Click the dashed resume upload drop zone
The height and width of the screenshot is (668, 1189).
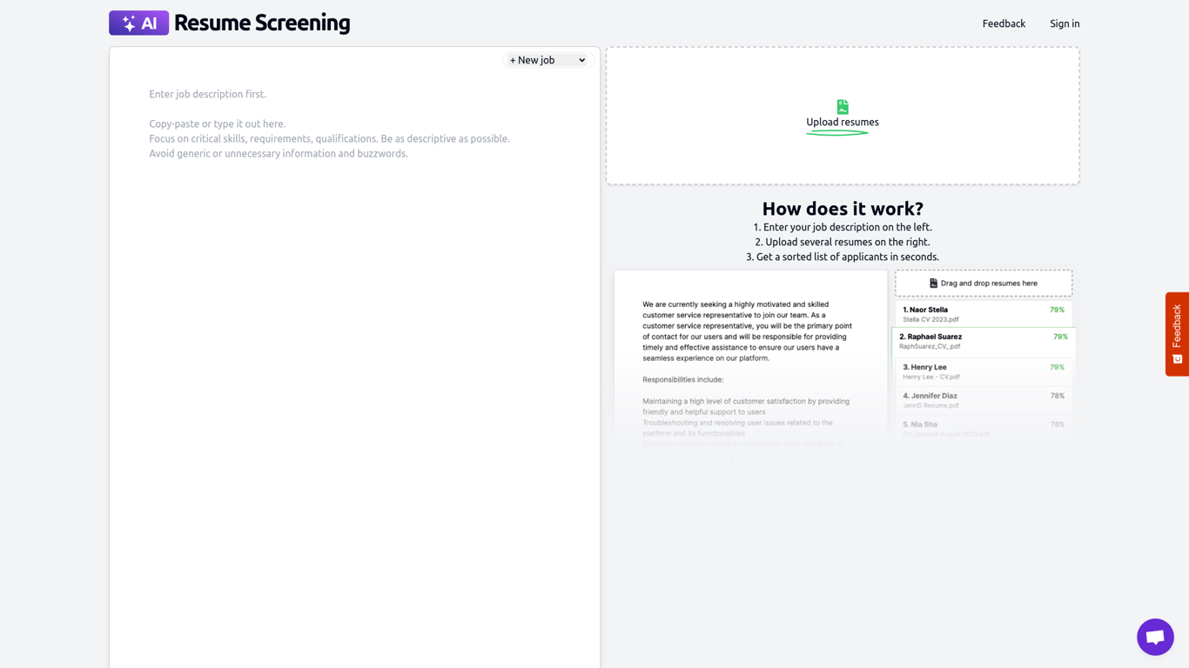843,116
